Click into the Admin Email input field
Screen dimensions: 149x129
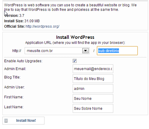click(93, 69)
